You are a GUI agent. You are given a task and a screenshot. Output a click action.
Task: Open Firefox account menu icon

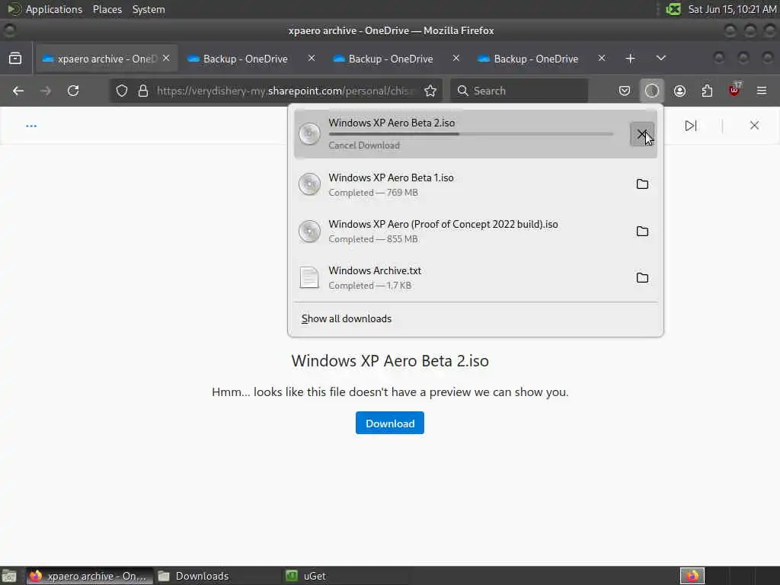point(679,91)
